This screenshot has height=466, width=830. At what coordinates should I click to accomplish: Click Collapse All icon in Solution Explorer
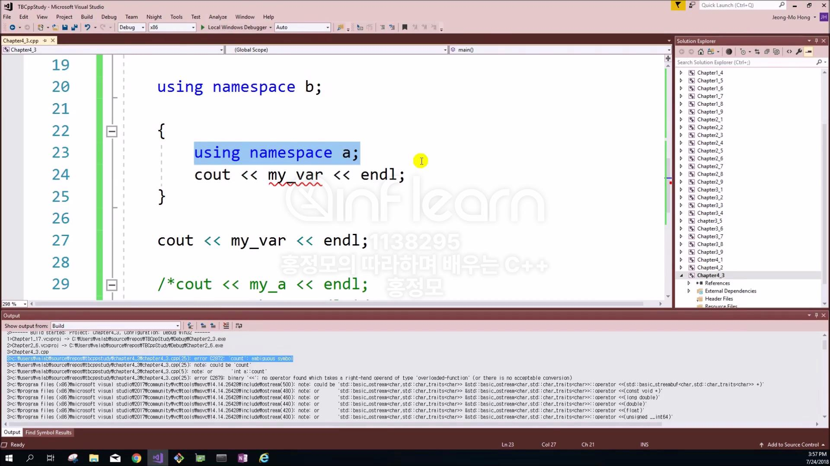[767, 52]
